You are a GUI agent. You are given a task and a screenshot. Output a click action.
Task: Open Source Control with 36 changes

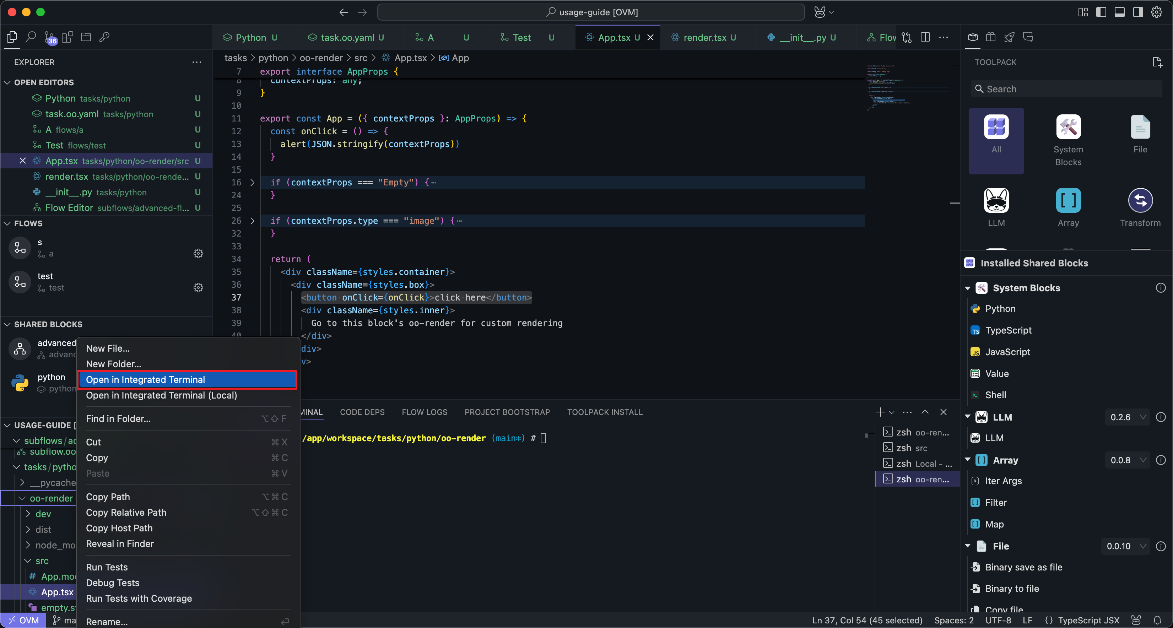[x=50, y=38]
